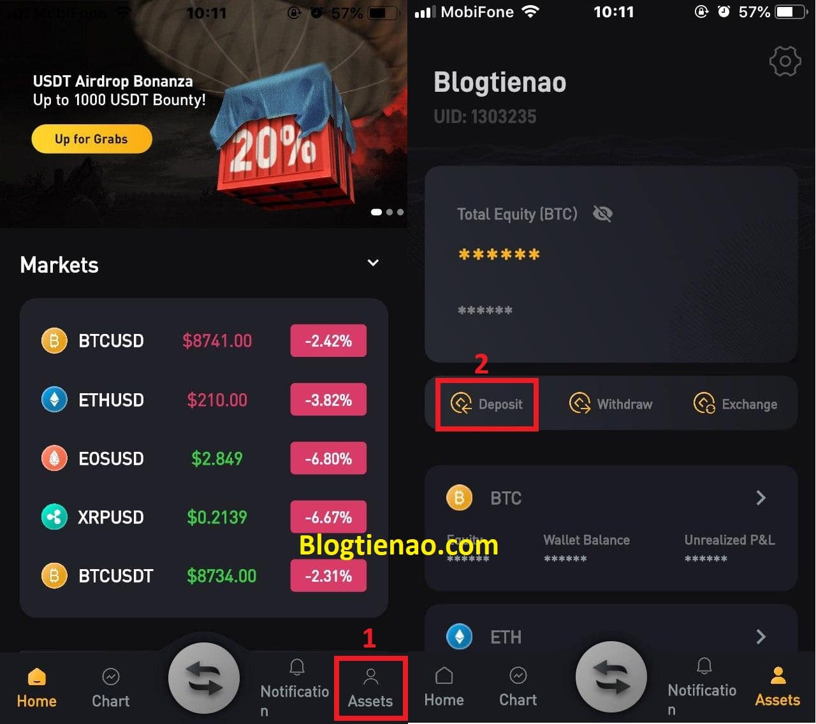Switch to Chart tab on left screen
The width and height of the screenshot is (816, 724).
pos(111,688)
